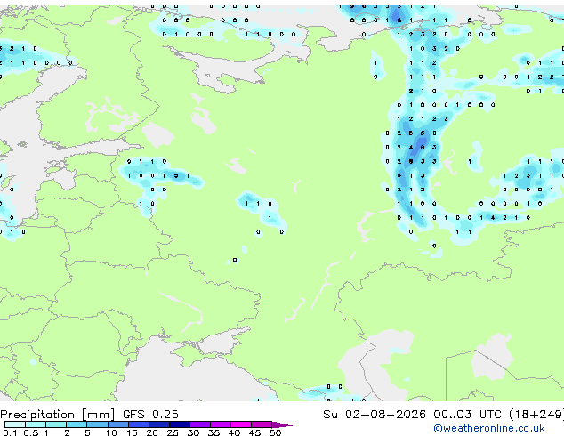Select the 5–10 mm blue legend swatch
The width and height of the screenshot is (564, 436).
(97, 424)
